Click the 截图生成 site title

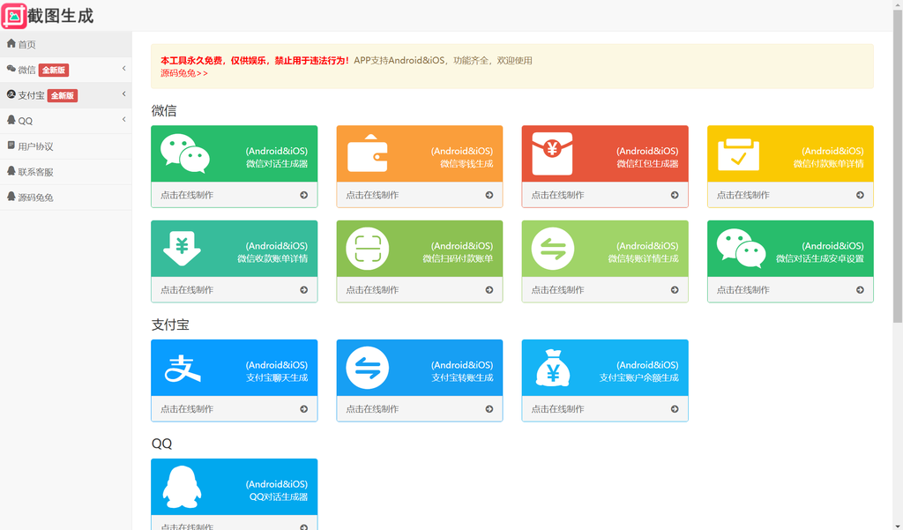click(x=61, y=16)
